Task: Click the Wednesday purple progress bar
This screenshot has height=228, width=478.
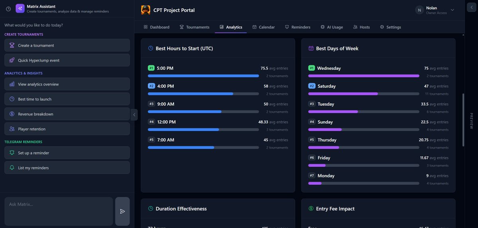Action: [x=364, y=76]
